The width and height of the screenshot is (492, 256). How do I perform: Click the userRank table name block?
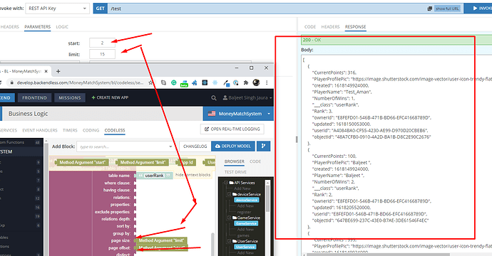pyautogui.click(x=155, y=176)
